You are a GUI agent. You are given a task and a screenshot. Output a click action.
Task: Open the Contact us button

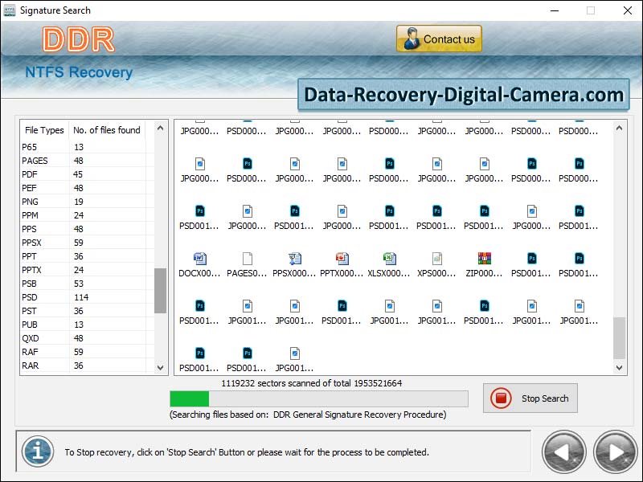click(439, 39)
